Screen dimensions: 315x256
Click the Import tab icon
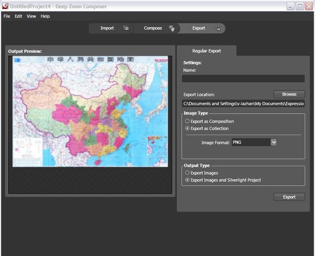tap(126, 28)
